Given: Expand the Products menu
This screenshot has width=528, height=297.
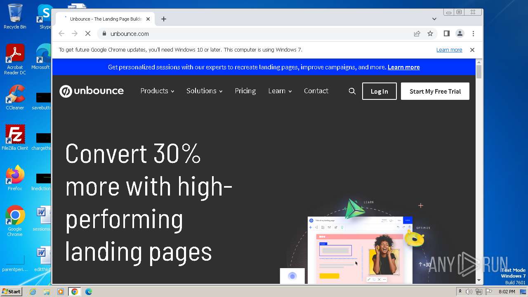Looking at the screenshot, I should tap(157, 91).
